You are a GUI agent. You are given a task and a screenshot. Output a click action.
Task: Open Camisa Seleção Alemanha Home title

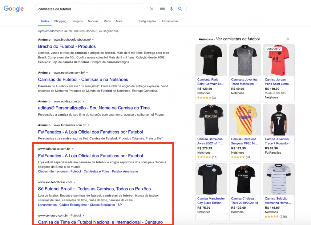278,201
